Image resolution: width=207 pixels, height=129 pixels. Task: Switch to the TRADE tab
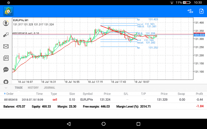(x=19, y=88)
